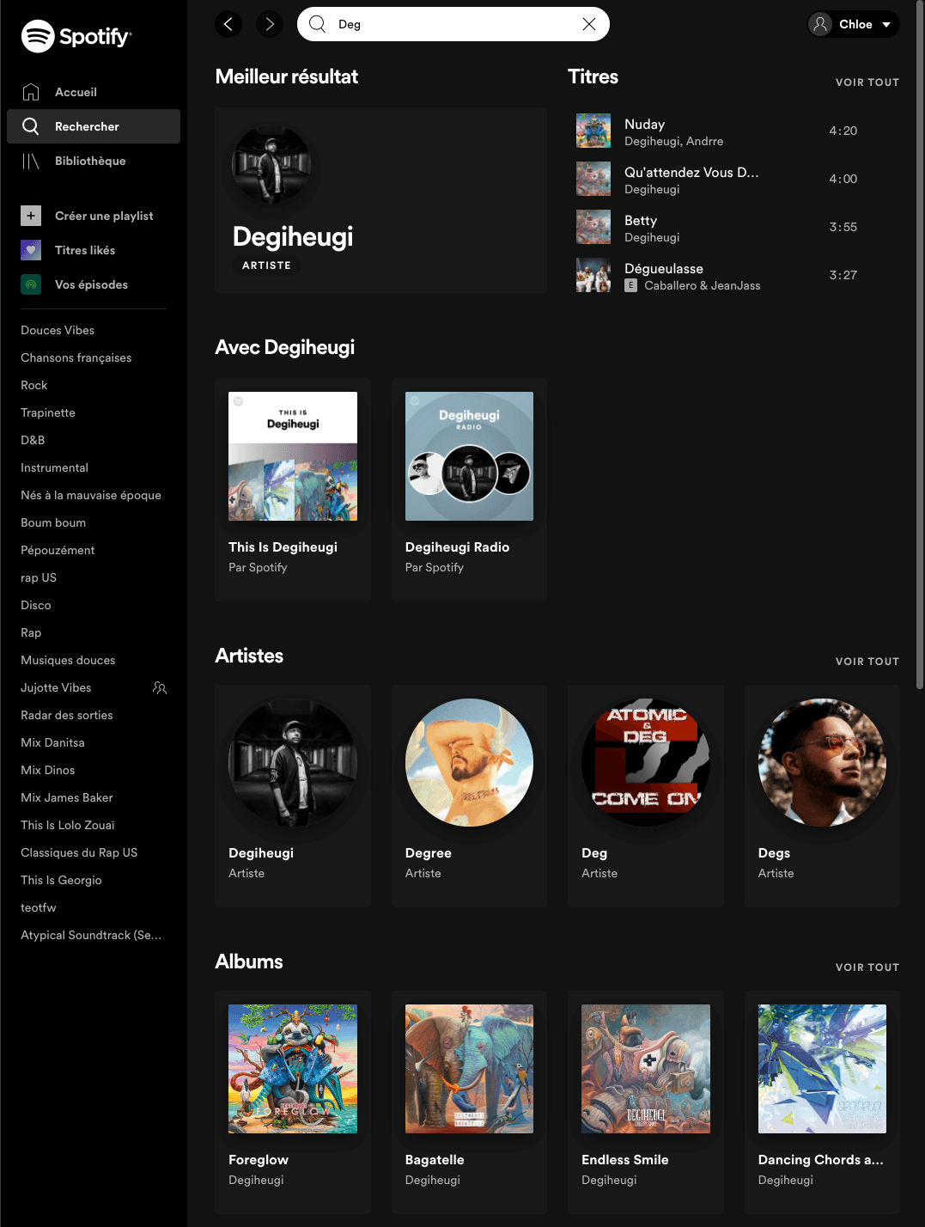Open Bibliothèque in sidebar

tap(94, 161)
